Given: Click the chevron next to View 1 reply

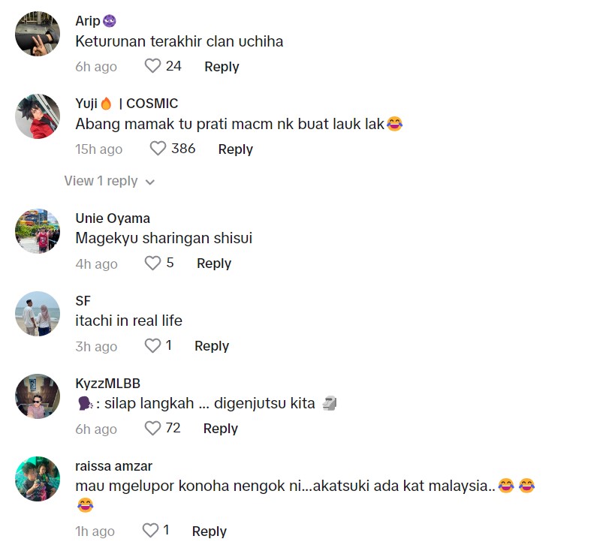Looking at the screenshot, I should [150, 182].
